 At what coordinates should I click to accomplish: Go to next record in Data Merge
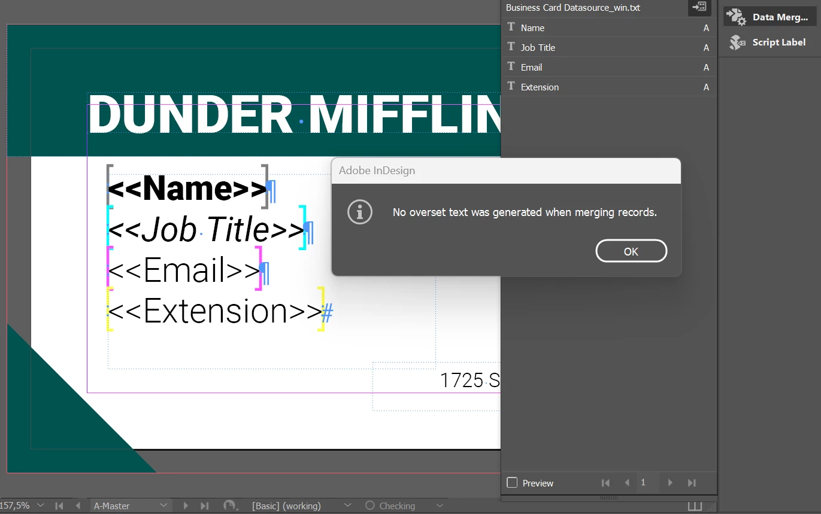[670, 483]
